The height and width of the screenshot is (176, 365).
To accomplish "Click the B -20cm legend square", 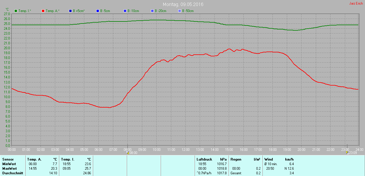I will (152, 11).
